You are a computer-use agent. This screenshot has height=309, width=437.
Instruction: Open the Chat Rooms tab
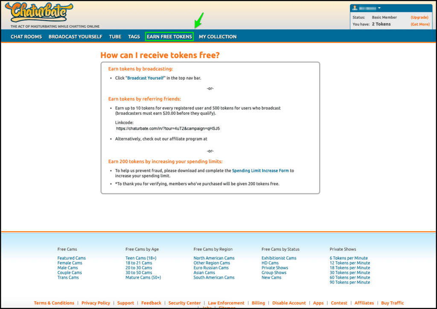click(26, 37)
